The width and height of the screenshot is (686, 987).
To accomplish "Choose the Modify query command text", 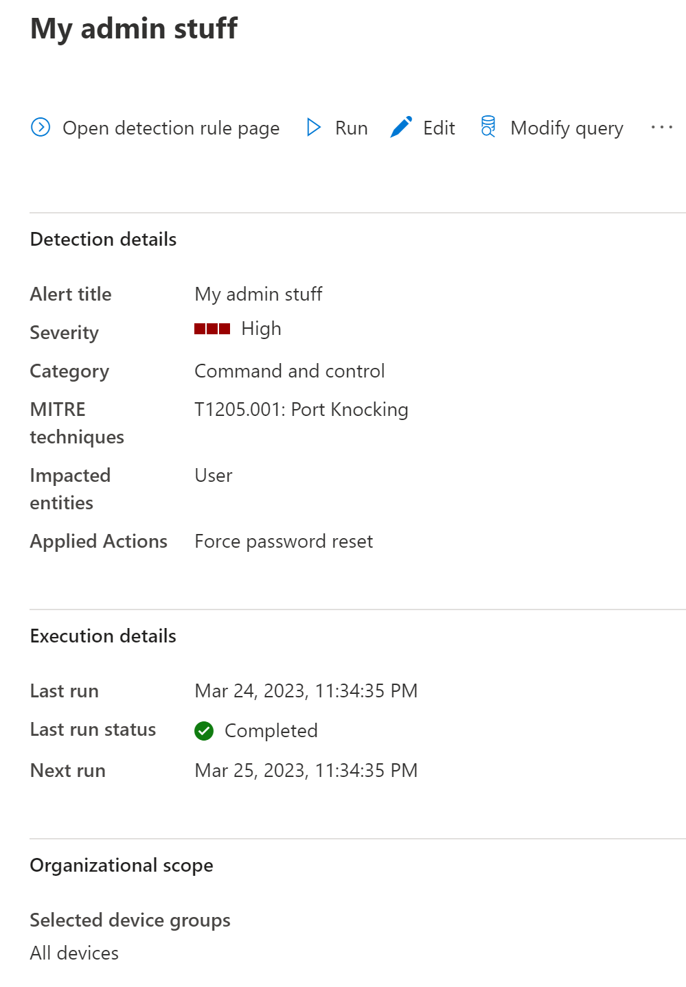I will pyautogui.click(x=567, y=128).
